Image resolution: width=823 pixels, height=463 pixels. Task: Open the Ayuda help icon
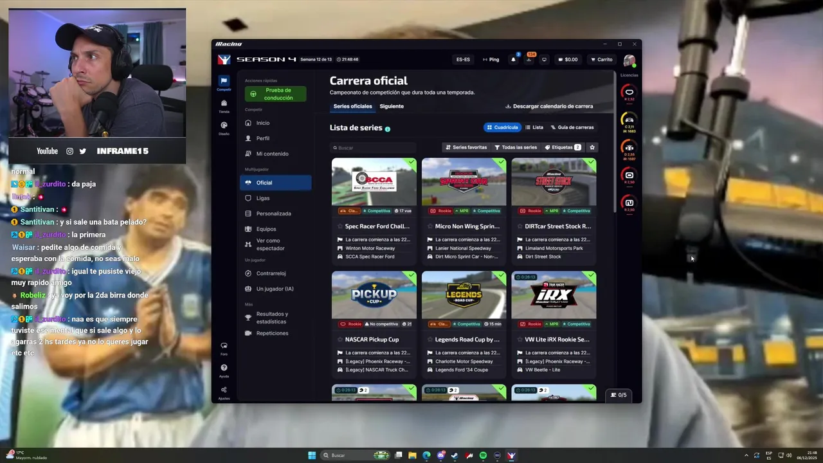(x=224, y=368)
